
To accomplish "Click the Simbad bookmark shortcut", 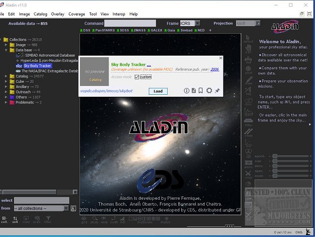I will [185, 30].
